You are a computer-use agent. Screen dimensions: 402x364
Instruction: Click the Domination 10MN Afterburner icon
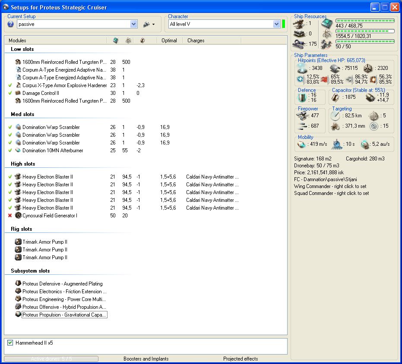[x=18, y=151]
